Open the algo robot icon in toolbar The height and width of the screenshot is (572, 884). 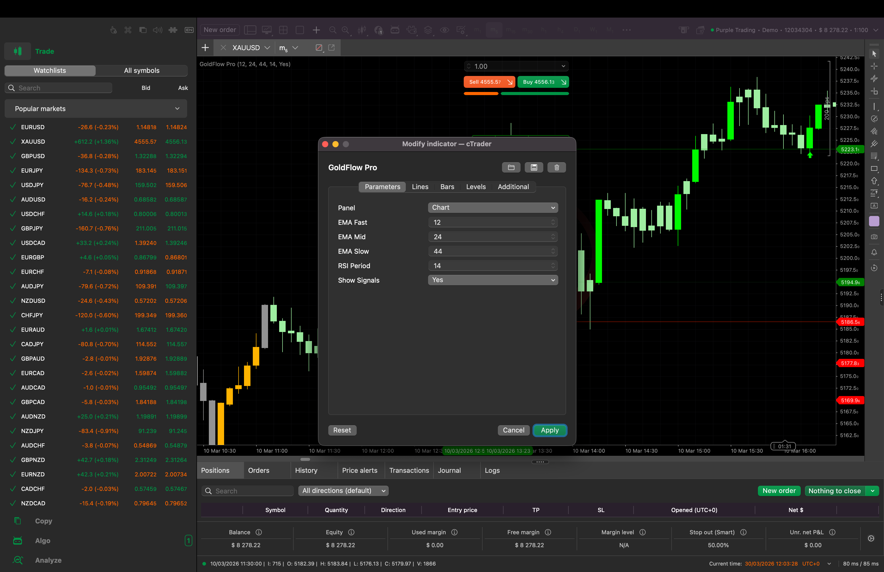pyautogui.click(x=395, y=30)
